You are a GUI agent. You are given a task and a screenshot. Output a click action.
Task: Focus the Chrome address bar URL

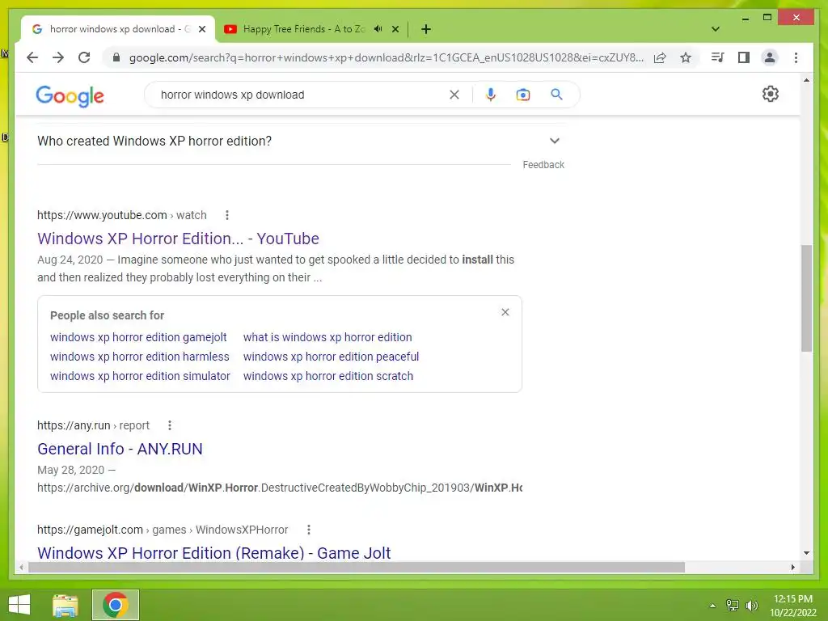coord(386,57)
